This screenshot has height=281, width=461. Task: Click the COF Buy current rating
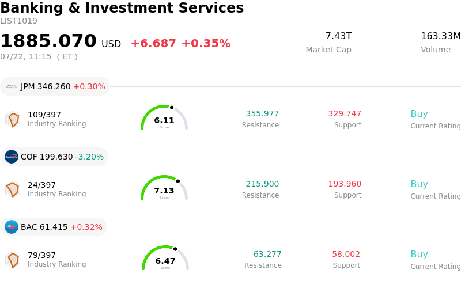click(420, 184)
